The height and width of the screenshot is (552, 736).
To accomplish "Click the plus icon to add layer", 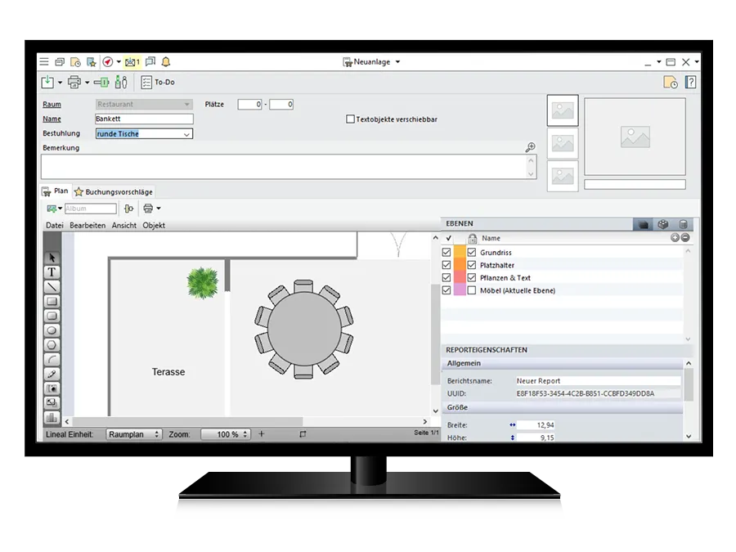I will click(675, 238).
